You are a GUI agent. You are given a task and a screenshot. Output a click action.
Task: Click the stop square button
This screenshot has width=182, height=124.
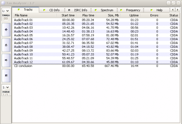coord(6,76)
